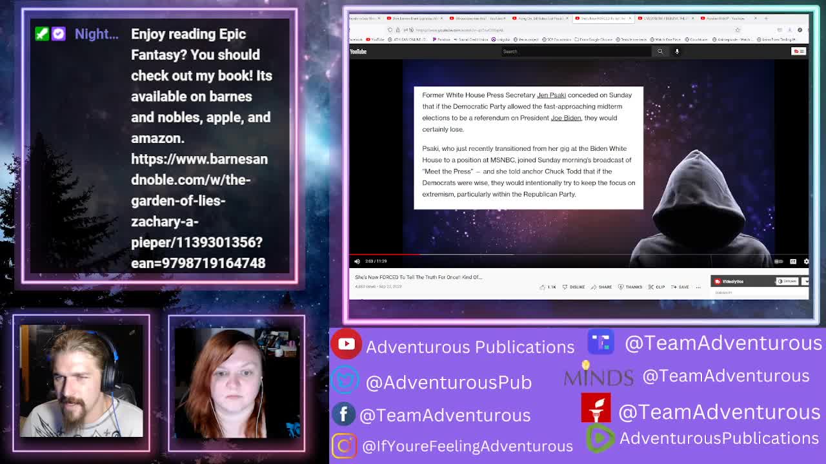
Task: Click the YouTube channel icon Adventurous Publications
Action: 347,343
